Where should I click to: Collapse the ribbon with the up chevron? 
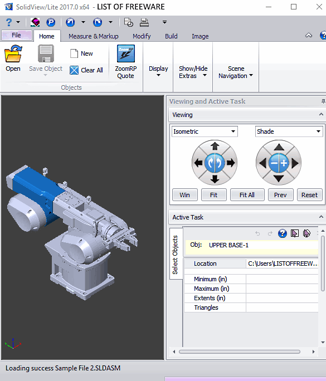click(x=309, y=36)
